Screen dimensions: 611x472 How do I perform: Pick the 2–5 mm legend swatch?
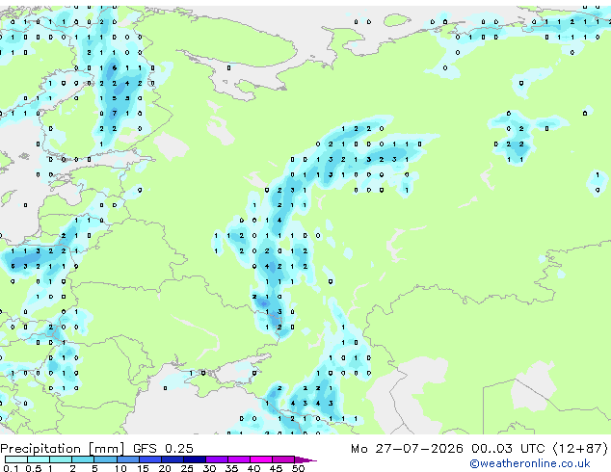83,459
